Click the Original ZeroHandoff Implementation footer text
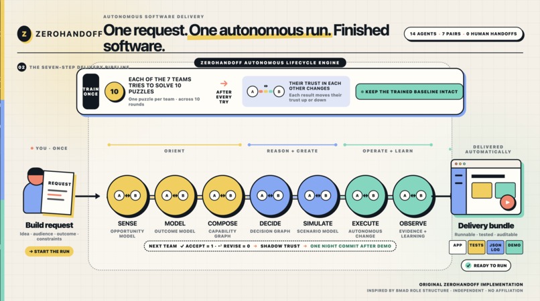Viewport: 540px width, 301px height. tap(471, 284)
